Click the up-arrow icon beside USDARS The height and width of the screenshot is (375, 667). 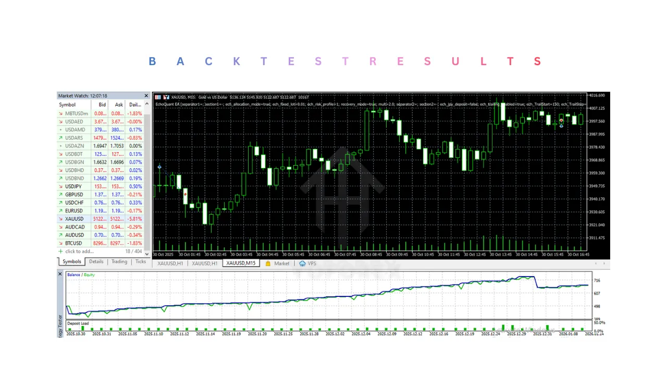pyautogui.click(x=60, y=137)
